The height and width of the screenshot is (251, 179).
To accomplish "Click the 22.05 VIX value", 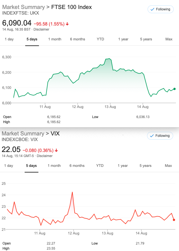I will [11, 149].
